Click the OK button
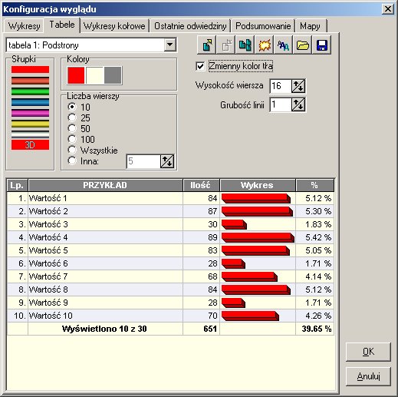Screen dimensions: 398x397 pos(368,352)
